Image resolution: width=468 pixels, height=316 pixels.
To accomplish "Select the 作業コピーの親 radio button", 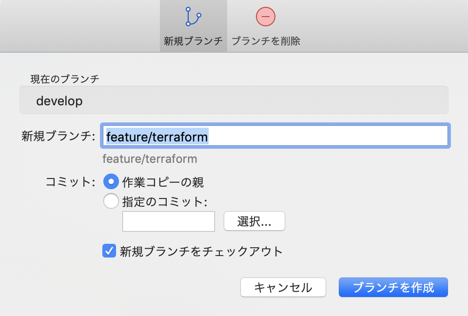I will pyautogui.click(x=111, y=182).
